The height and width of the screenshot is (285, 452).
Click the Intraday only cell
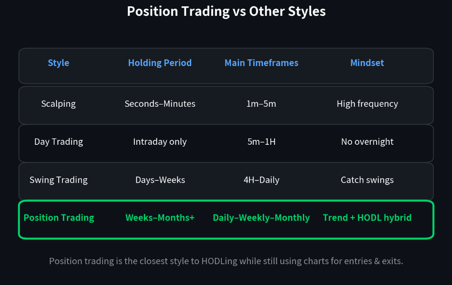[x=160, y=142]
